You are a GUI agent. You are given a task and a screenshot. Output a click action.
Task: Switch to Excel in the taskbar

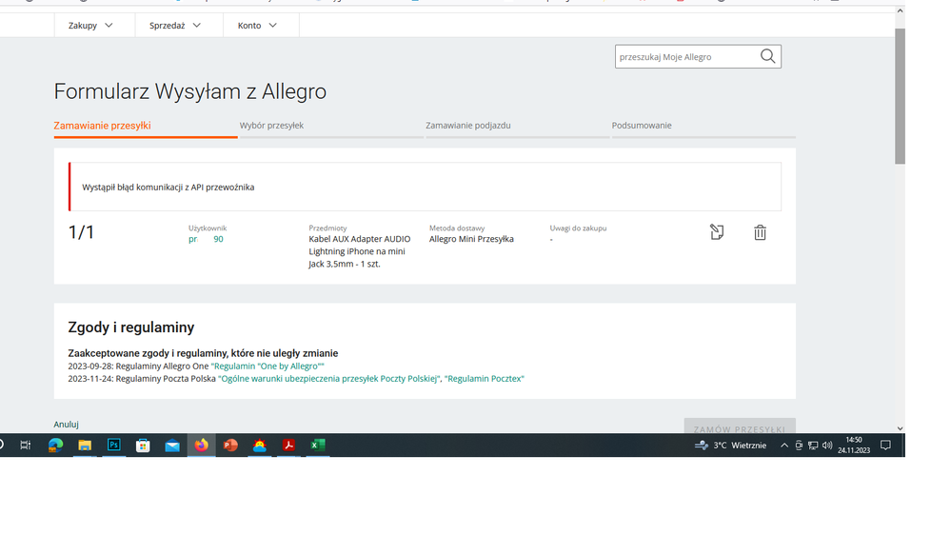point(318,446)
